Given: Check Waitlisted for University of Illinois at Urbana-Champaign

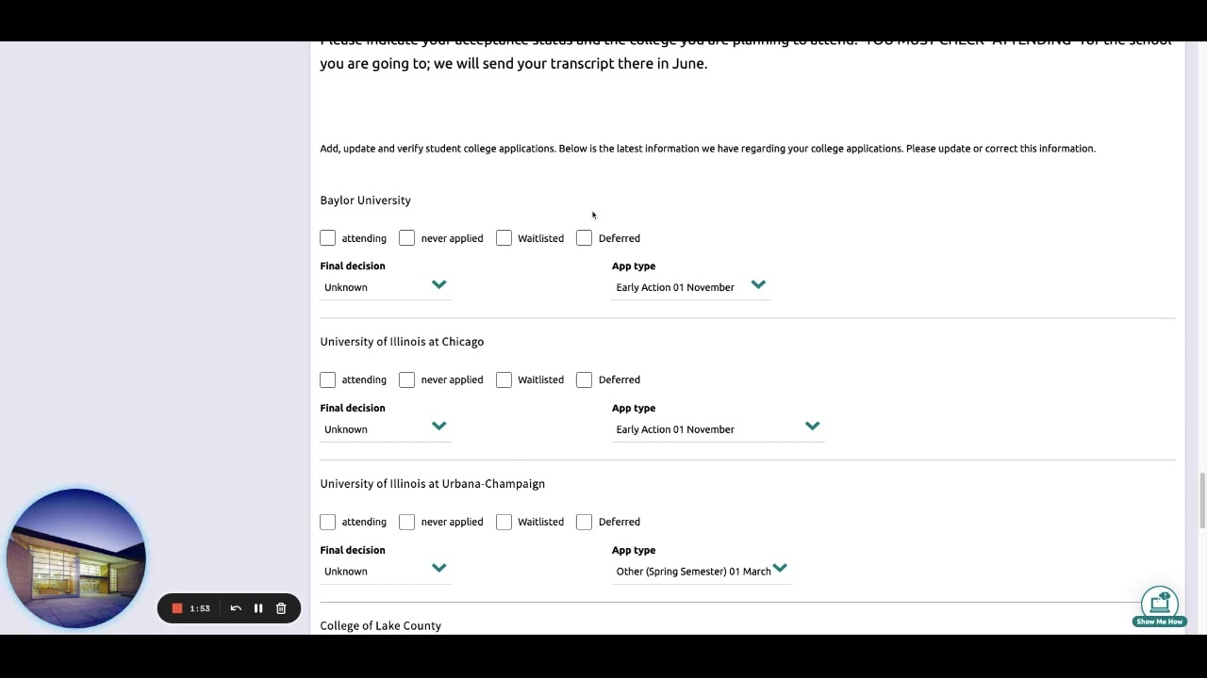Looking at the screenshot, I should (x=504, y=522).
